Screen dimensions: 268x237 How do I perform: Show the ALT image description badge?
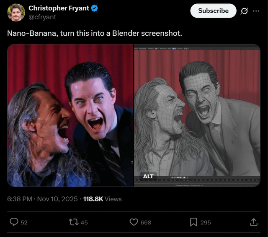tap(148, 176)
